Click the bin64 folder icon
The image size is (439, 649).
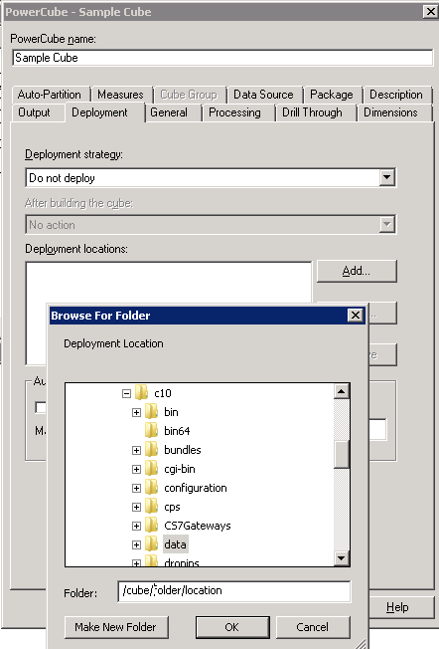152,430
